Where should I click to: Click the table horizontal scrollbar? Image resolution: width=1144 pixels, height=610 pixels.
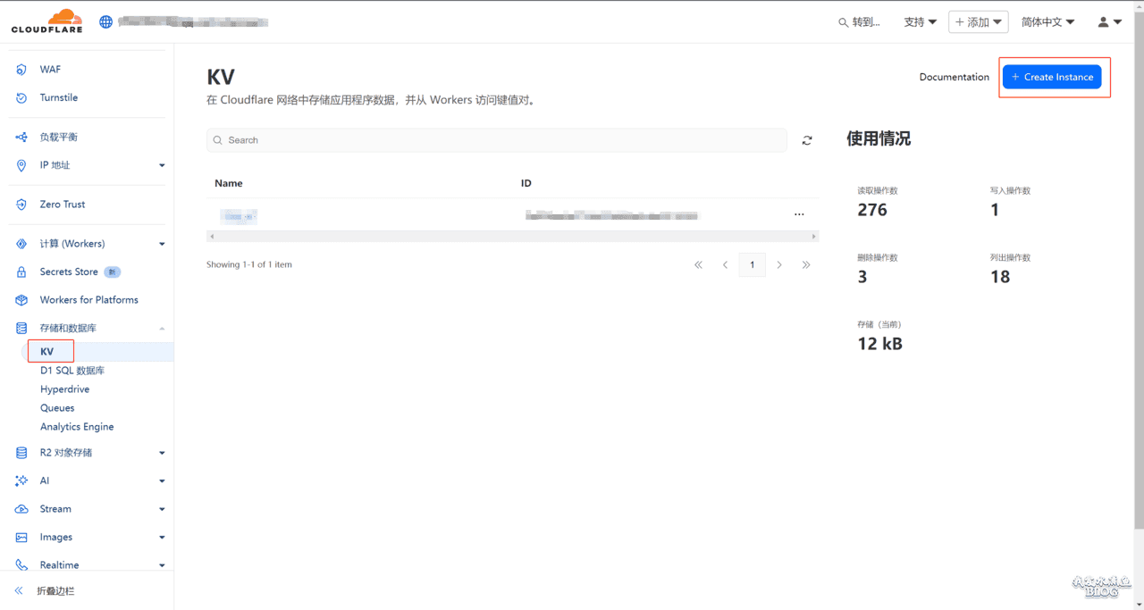[x=512, y=237]
